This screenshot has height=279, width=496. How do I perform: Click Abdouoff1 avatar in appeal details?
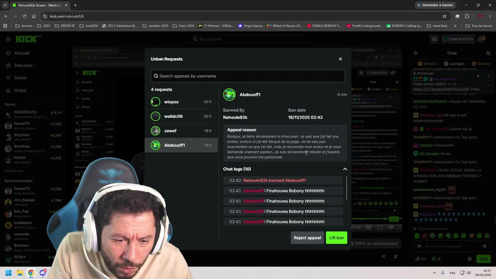click(x=229, y=95)
